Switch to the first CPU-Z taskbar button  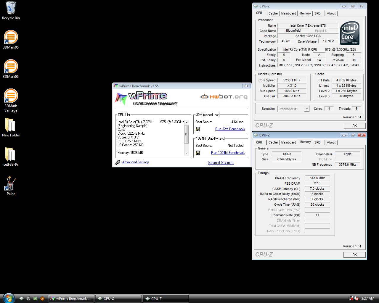click(x=118, y=299)
